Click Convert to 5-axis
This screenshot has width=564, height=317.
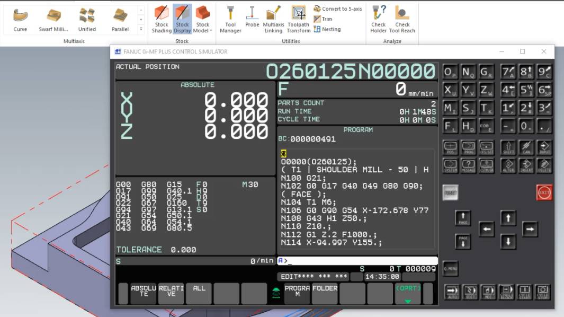[338, 8]
